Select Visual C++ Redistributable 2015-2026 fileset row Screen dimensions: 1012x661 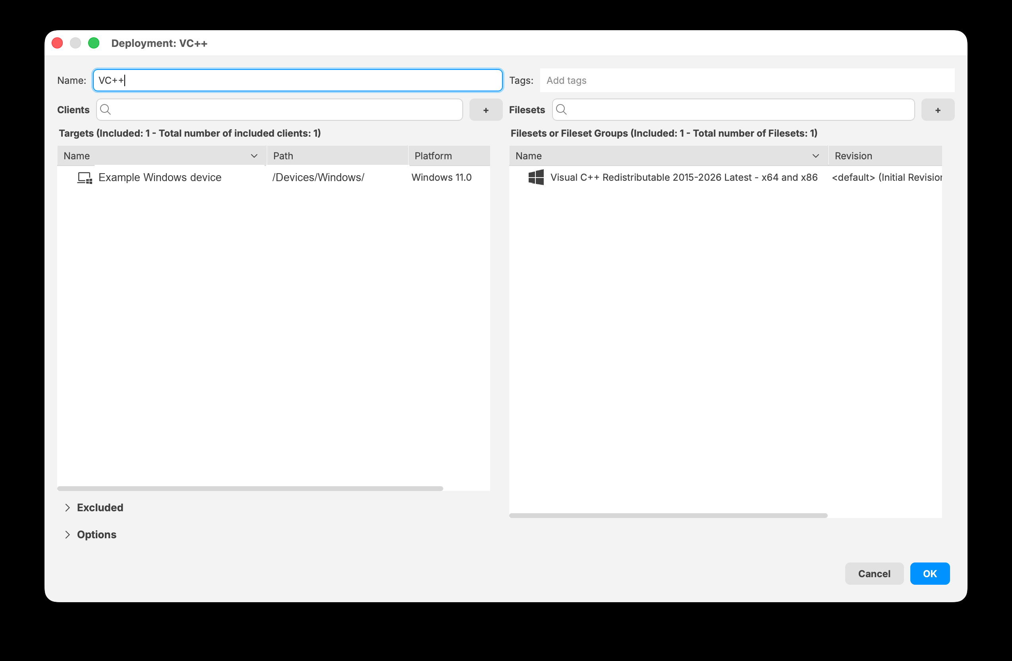(725, 178)
